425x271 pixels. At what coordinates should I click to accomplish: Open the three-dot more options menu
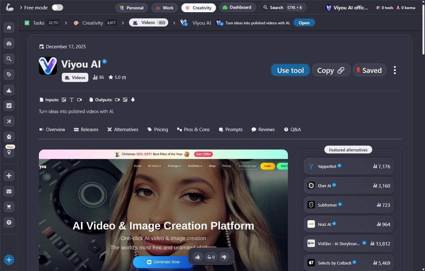tap(395, 70)
